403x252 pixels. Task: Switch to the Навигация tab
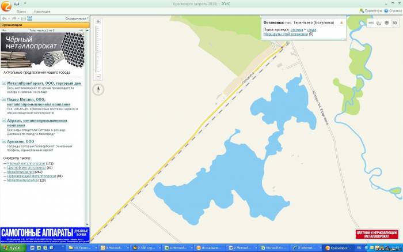tap(42, 12)
